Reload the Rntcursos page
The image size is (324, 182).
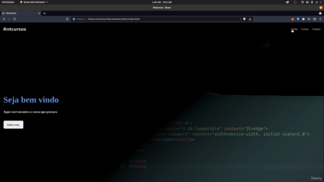15,19
